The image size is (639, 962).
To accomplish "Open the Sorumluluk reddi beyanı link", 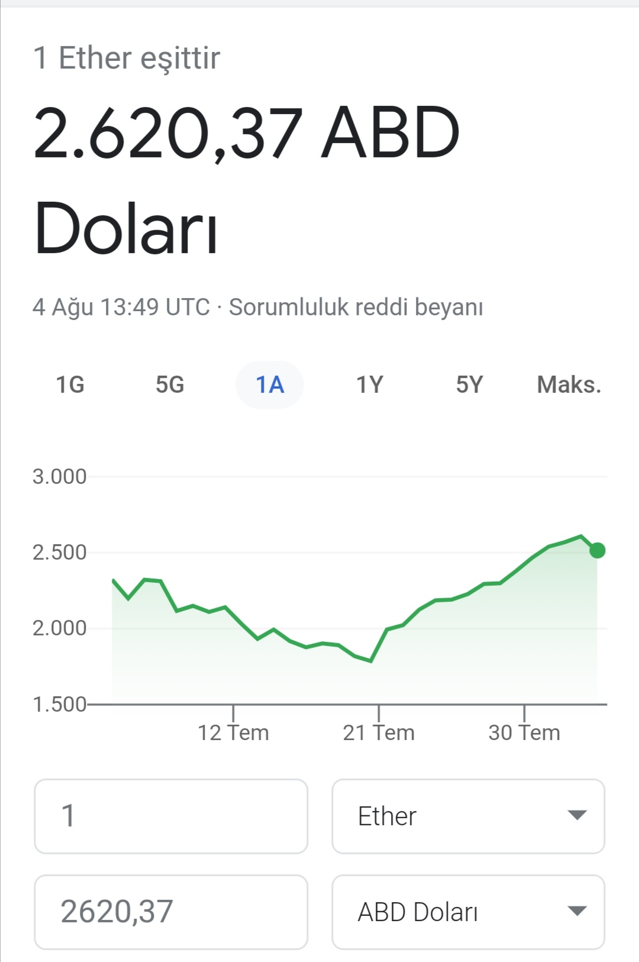I will click(x=356, y=307).
